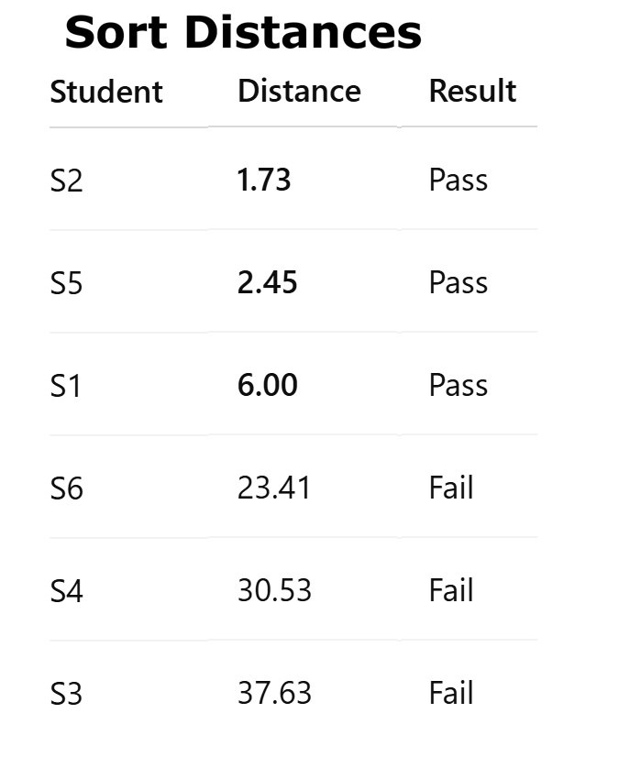Select the S2 student cell
619x768 pixels.
pos(66,181)
